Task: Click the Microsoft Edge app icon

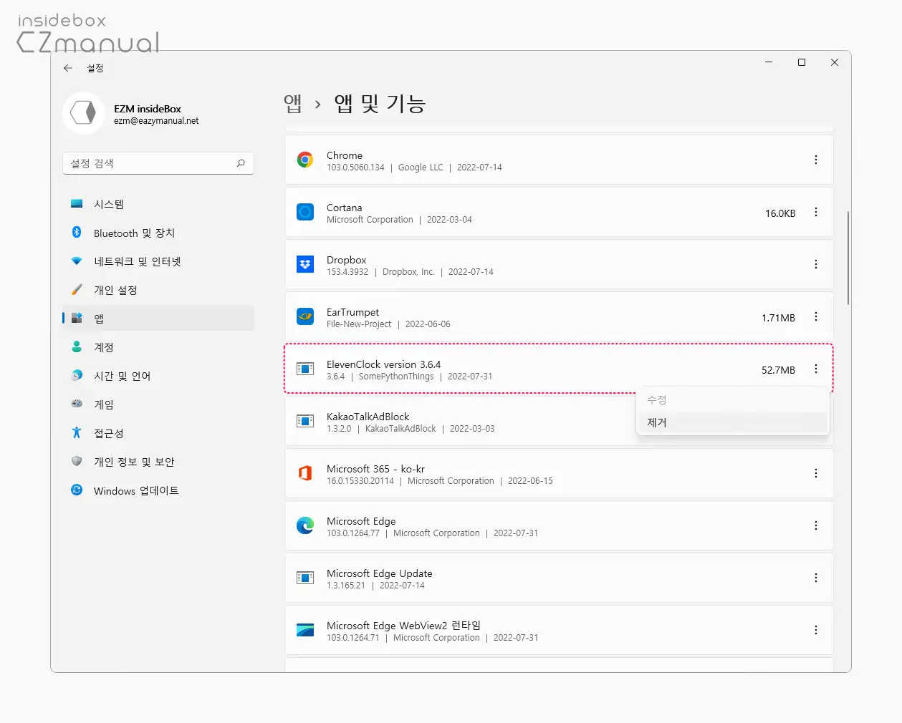Action: (x=305, y=526)
